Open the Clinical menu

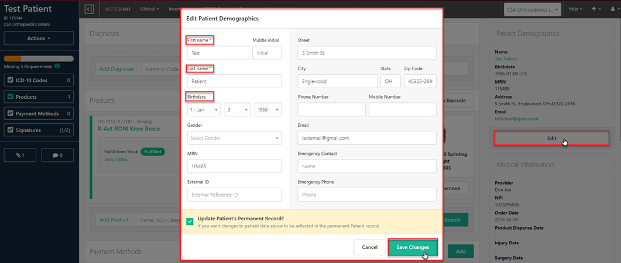pos(150,9)
